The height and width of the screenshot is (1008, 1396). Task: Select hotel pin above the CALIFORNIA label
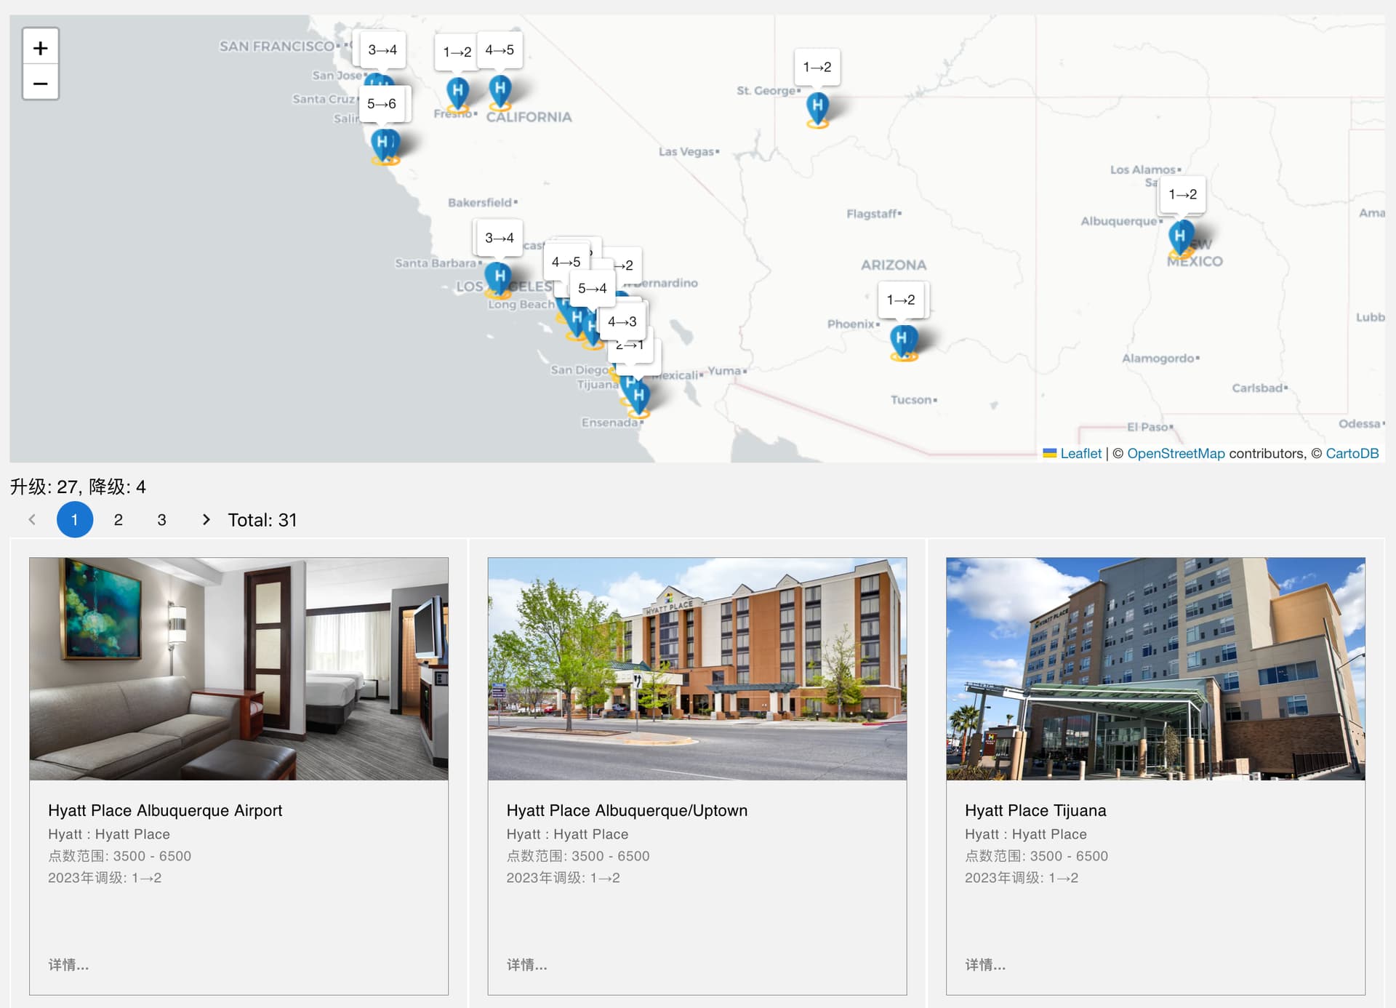coord(500,92)
